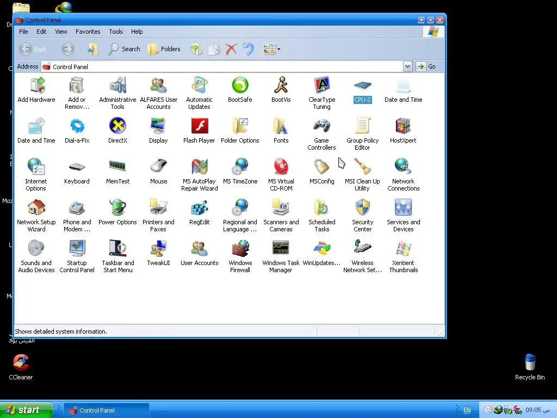This screenshot has height=418, width=557.
Task: Open the Favorites menu
Action: click(88, 32)
